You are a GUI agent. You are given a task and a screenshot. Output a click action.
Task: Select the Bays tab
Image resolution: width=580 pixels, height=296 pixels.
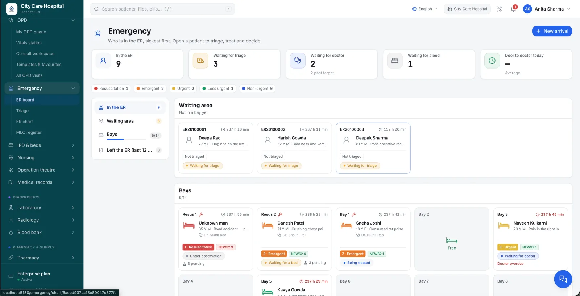[x=130, y=136]
